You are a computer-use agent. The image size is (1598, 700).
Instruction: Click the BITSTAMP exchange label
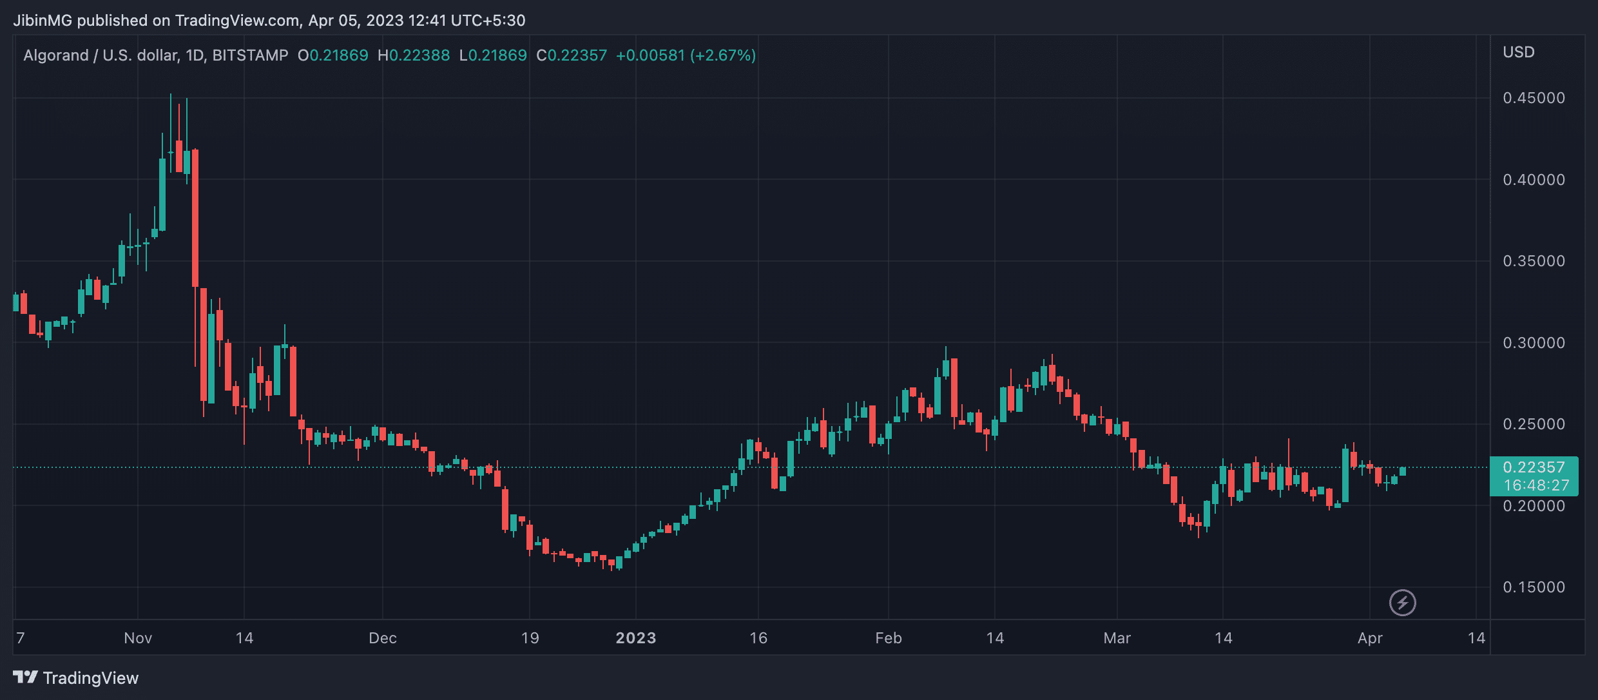pyautogui.click(x=249, y=55)
